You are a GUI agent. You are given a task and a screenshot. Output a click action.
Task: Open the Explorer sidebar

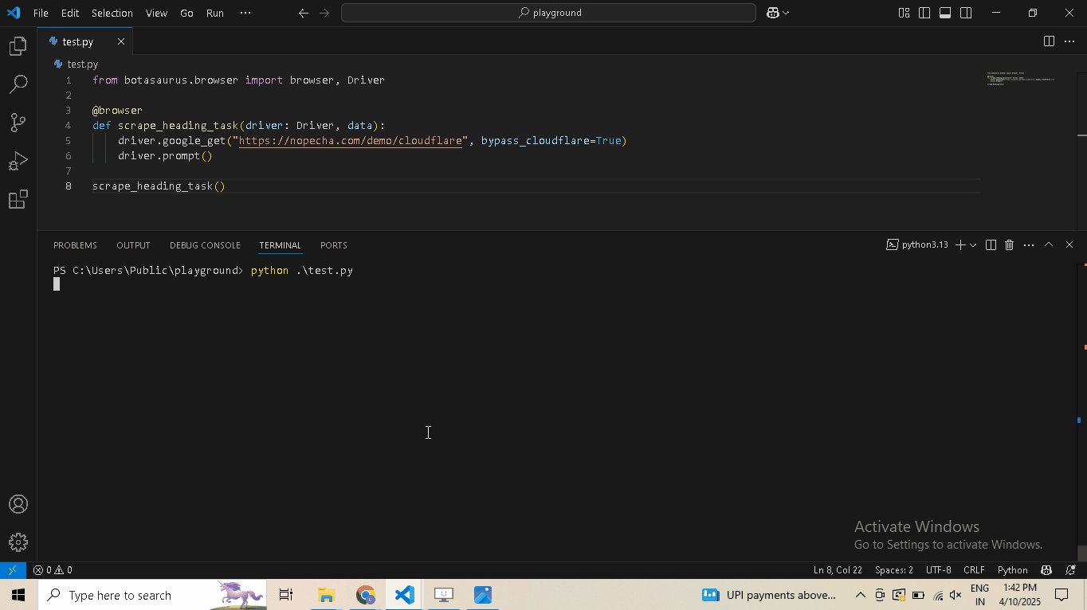point(18,45)
